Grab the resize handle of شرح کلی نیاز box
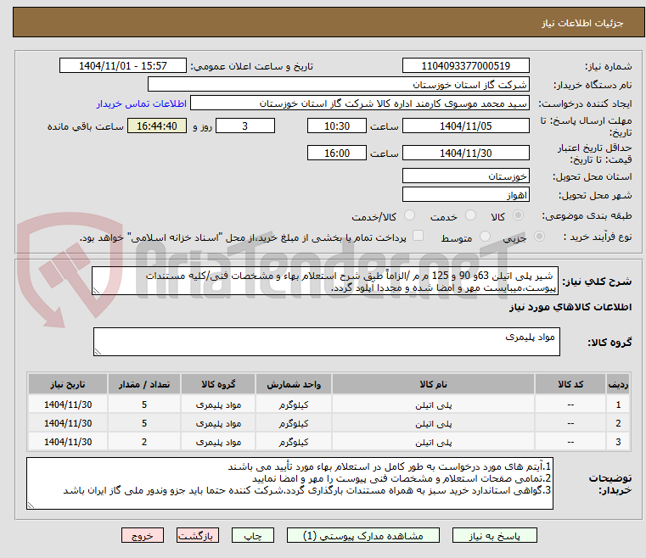Image resolution: width=646 pixels, height=558 pixels. (96, 291)
